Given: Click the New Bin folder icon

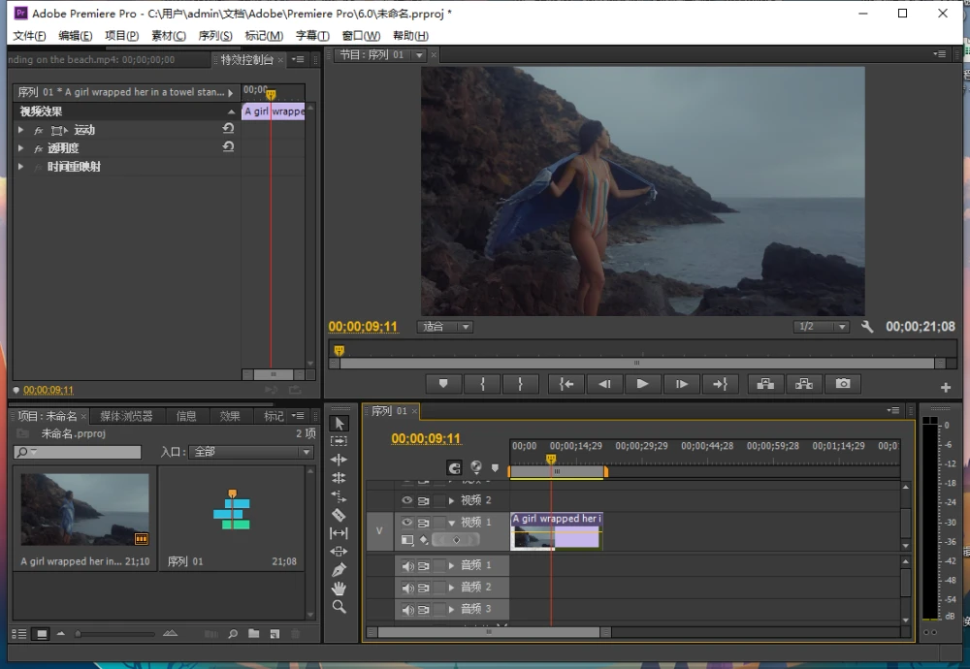Looking at the screenshot, I should (x=253, y=634).
